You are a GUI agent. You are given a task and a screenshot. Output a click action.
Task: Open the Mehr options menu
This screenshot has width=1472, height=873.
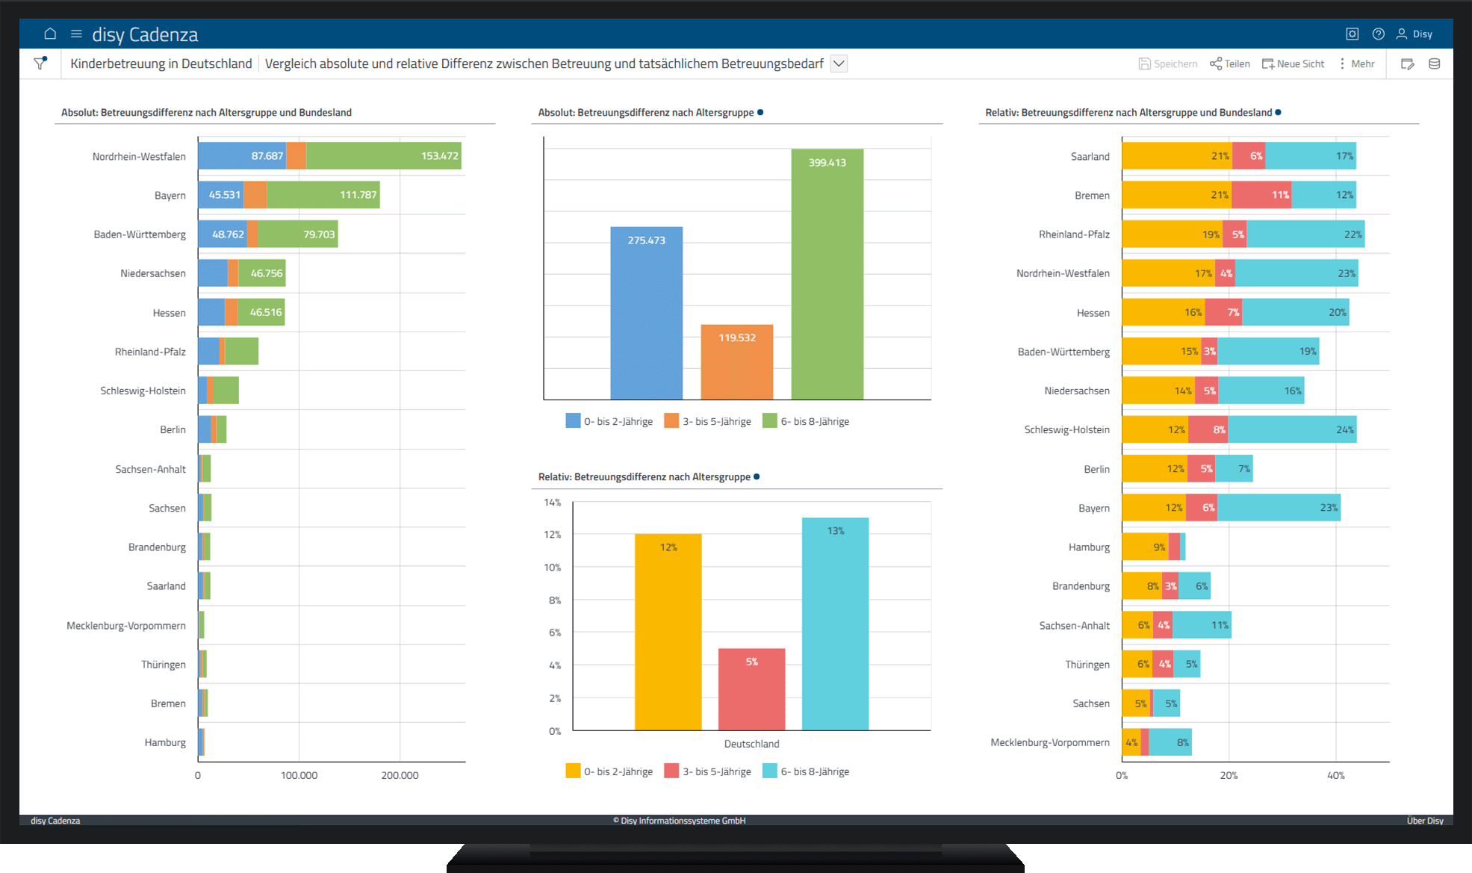(x=1356, y=63)
